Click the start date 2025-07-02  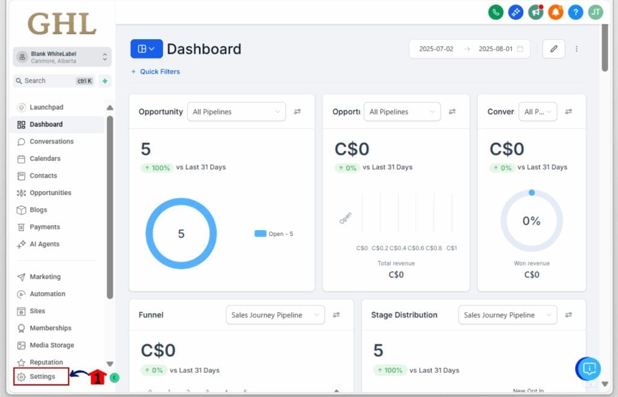pyautogui.click(x=436, y=49)
